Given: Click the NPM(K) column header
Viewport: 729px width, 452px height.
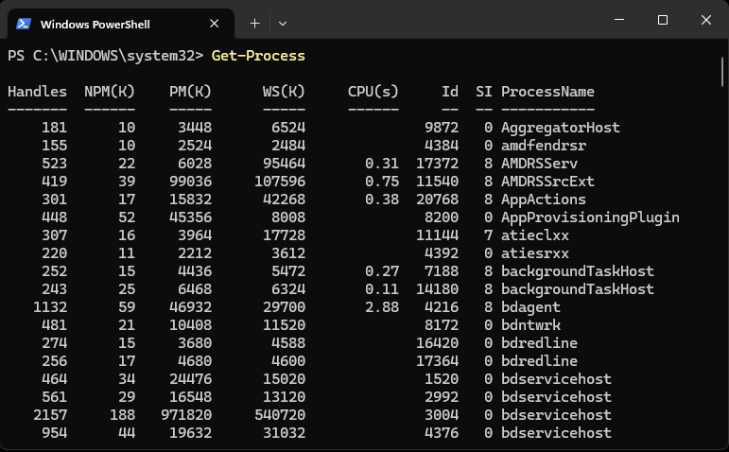Looking at the screenshot, I should [x=110, y=92].
